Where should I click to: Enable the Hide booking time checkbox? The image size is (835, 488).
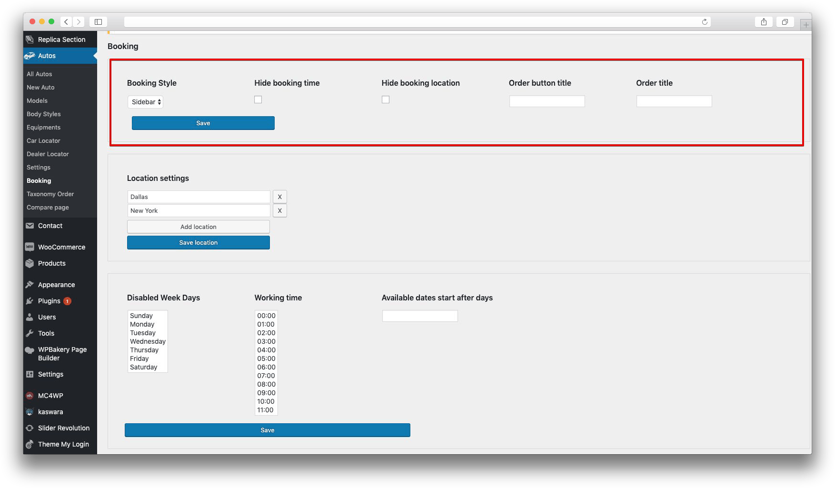[x=258, y=100]
